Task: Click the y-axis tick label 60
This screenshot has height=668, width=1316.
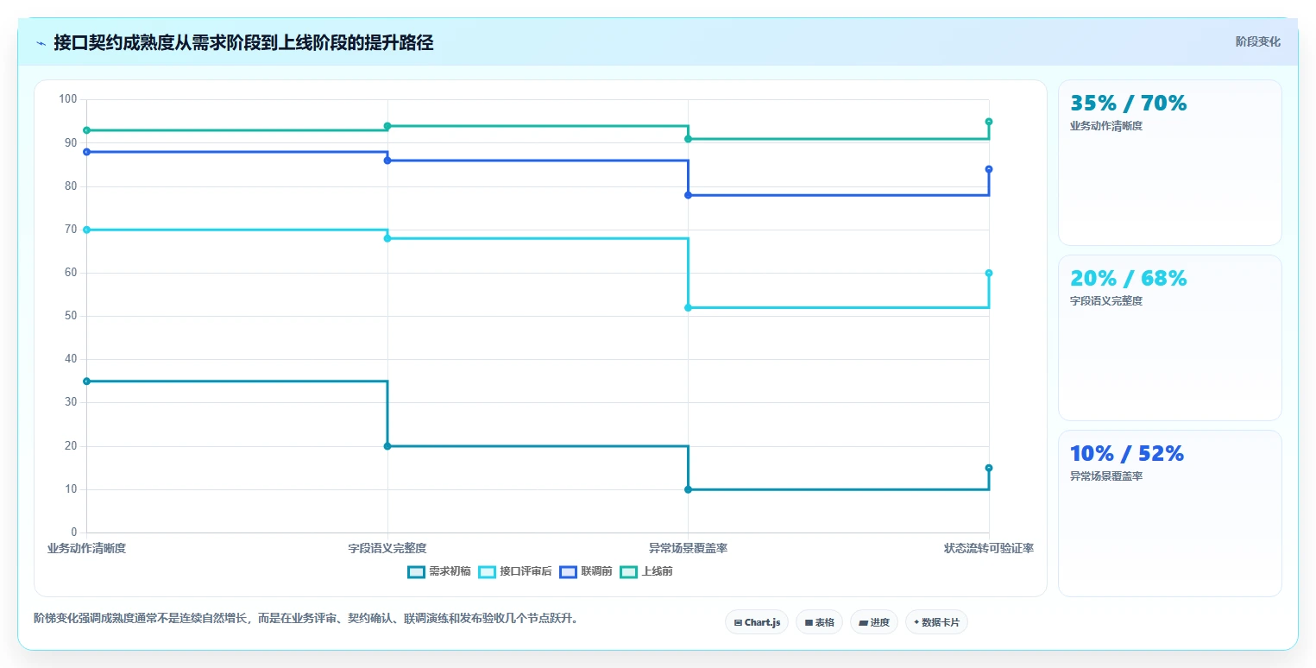Action: 71,273
